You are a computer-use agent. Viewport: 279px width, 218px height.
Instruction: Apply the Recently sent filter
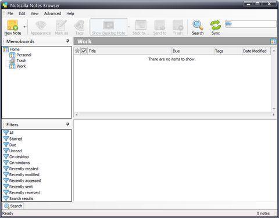click(19, 187)
